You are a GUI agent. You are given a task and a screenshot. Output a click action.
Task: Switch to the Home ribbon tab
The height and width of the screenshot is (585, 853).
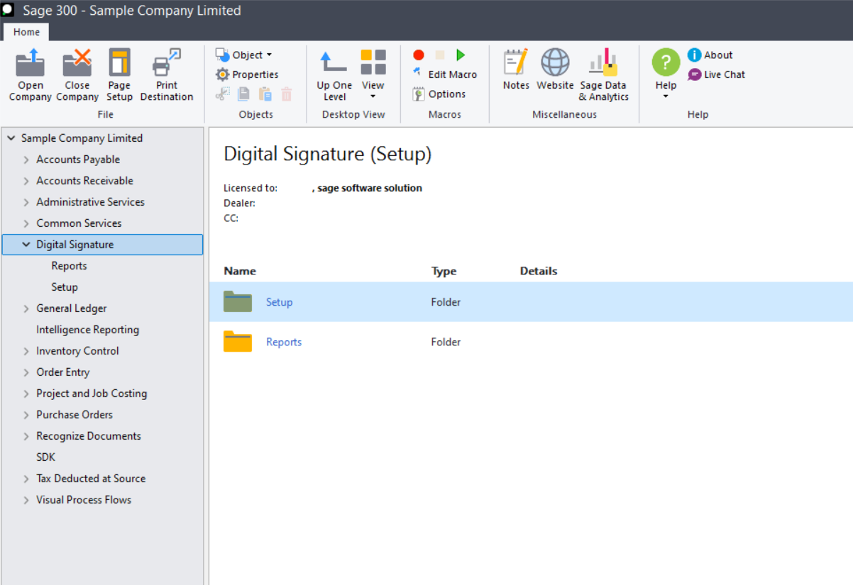pyautogui.click(x=26, y=32)
